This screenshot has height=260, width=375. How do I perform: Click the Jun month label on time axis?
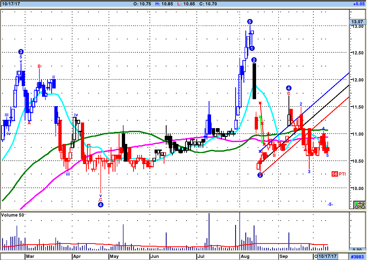[155, 256]
